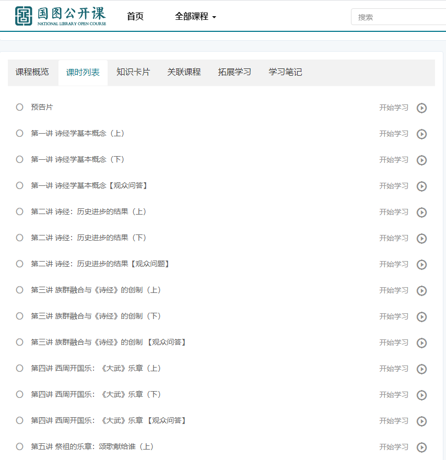Image resolution: width=446 pixels, height=460 pixels.
Task: Select circle beside 第一讲 诗经学基本概念（下）
Action: (x=20, y=159)
